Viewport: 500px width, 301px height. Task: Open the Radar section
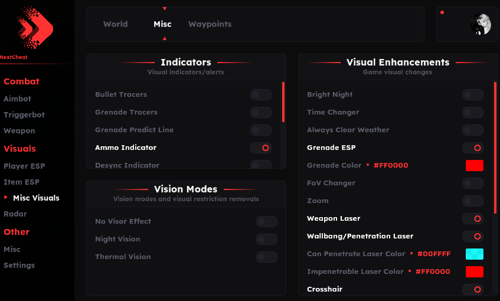click(x=15, y=214)
